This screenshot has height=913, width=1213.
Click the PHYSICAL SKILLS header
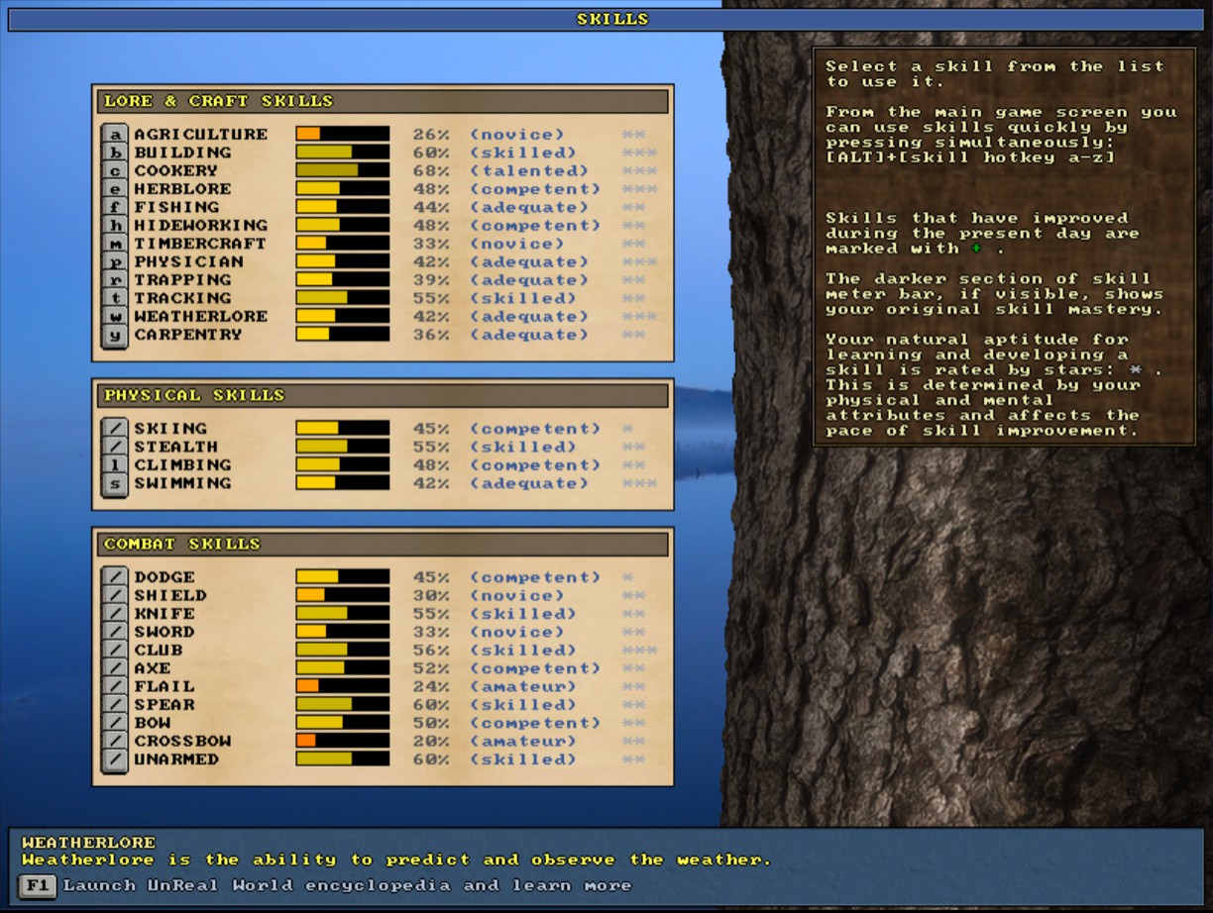[x=383, y=395]
